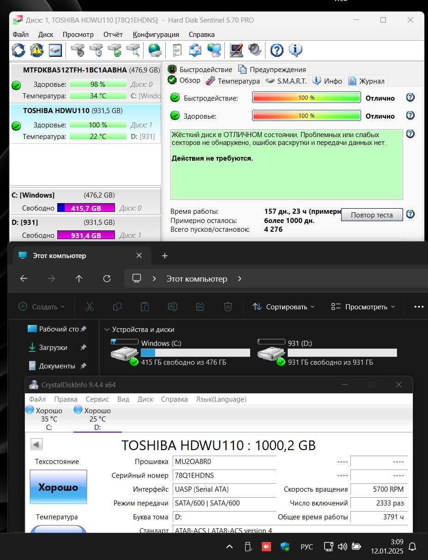Refresh the Explorer window
This screenshot has height=560, width=428.
coord(107,278)
